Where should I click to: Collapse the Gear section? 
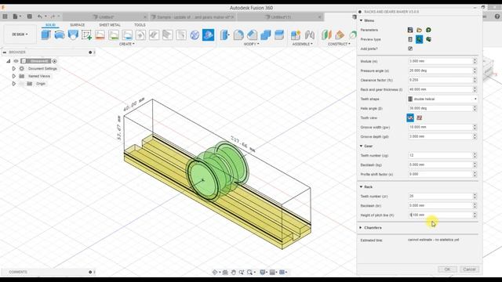coord(361,146)
